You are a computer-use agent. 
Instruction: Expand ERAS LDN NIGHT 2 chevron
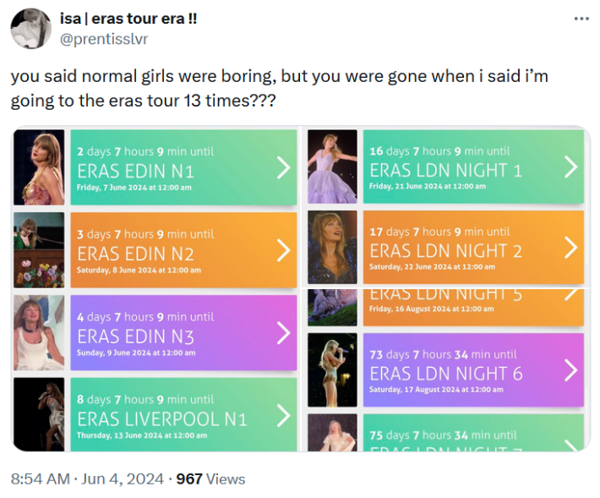[x=570, y=248]
